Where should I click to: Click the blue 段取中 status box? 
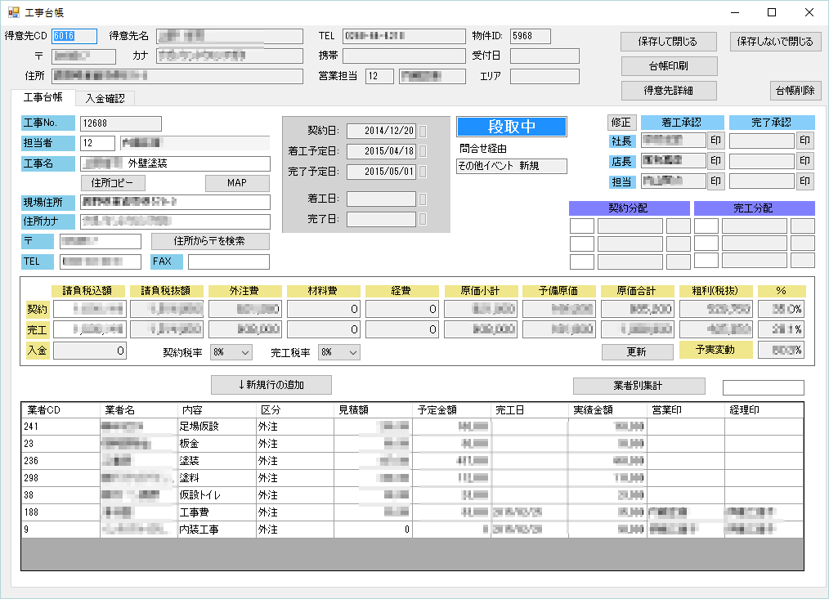511,127
